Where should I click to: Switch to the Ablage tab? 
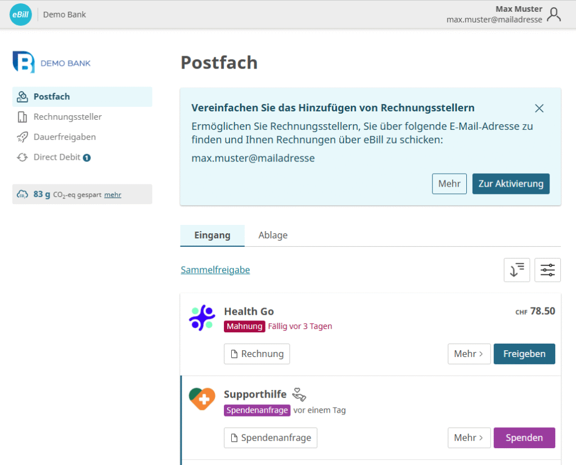[x=273, y=236]
